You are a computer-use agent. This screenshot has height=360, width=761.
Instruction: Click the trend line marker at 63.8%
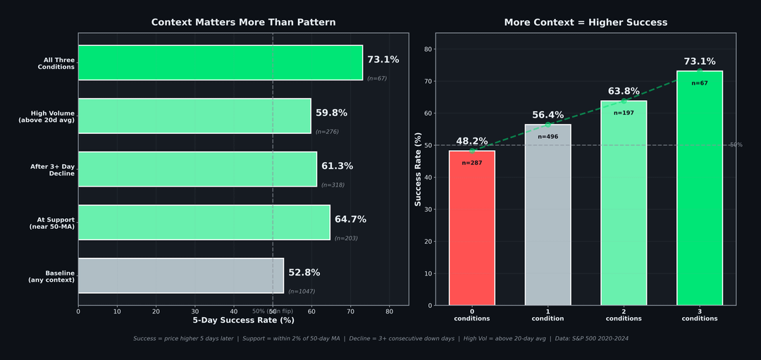(x=624, y=101)
